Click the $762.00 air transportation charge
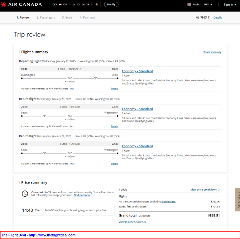 point(215,202)
